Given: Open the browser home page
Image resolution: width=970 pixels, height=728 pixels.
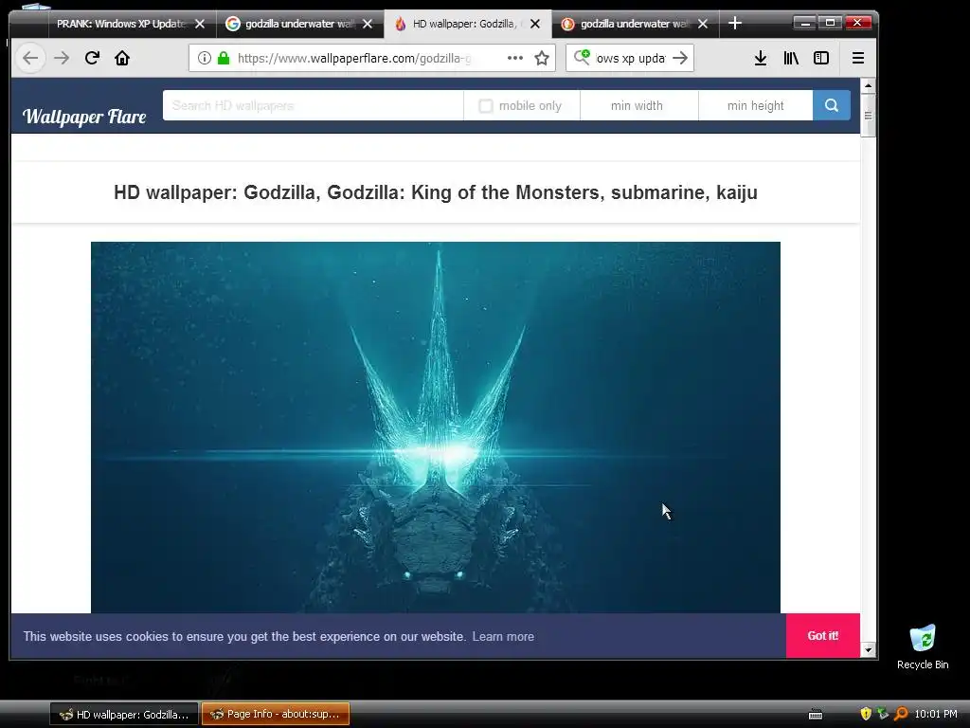Looking at the screenshot, I should (122, 58).
